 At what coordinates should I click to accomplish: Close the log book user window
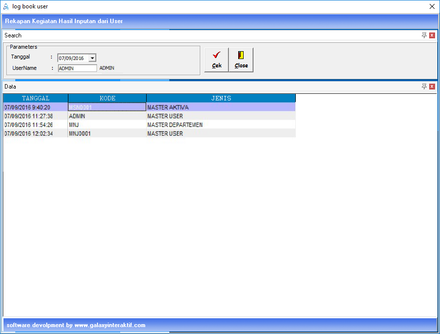click(x=432, y=6)
